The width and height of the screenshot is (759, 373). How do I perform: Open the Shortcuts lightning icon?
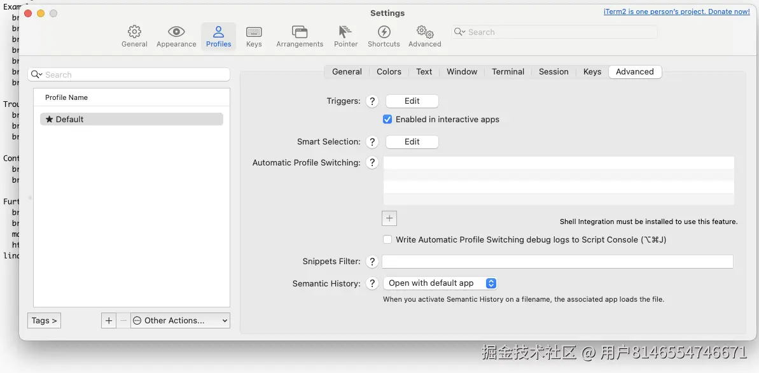point(384,32)
